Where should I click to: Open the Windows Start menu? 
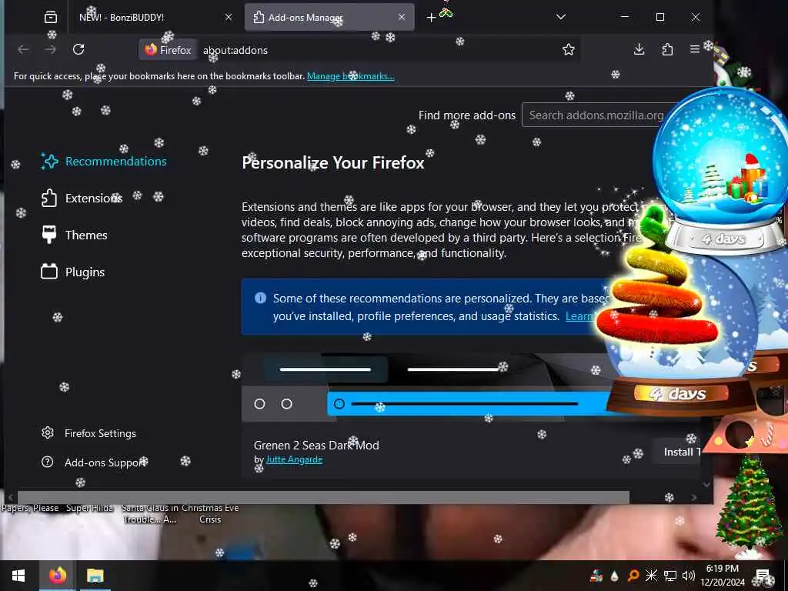tap(18, 576)
